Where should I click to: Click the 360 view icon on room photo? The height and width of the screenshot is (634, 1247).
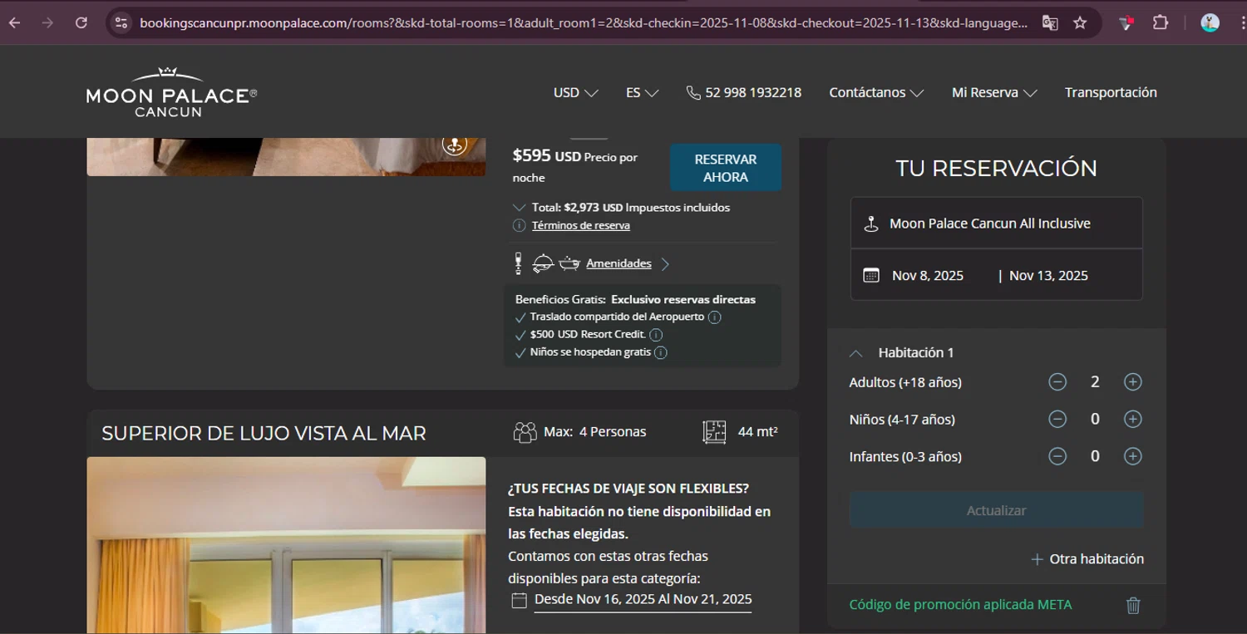[454, 144]
